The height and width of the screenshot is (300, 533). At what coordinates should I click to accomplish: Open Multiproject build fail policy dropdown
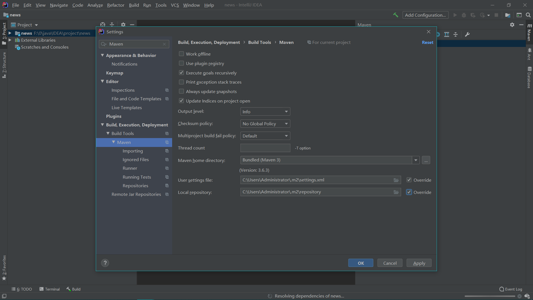point(265,136)
